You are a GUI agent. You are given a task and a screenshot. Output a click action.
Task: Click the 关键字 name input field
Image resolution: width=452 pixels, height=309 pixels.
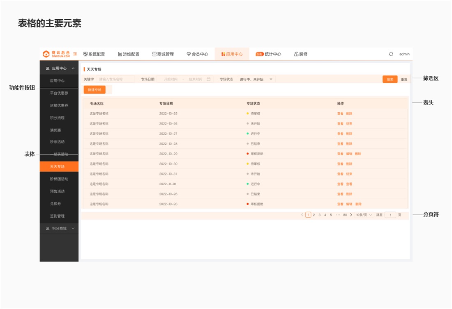(x=115, y=79)
